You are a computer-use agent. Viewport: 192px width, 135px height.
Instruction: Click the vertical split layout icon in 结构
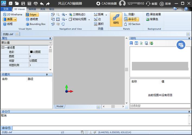click(x=136, y=43)
